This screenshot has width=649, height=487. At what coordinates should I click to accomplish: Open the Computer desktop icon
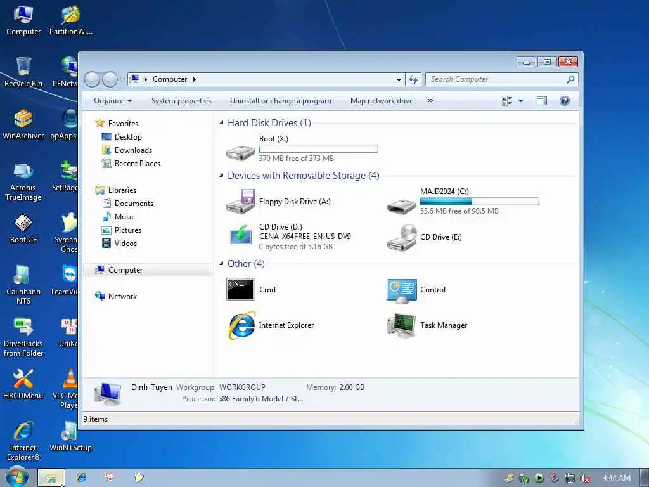[23, 22]
